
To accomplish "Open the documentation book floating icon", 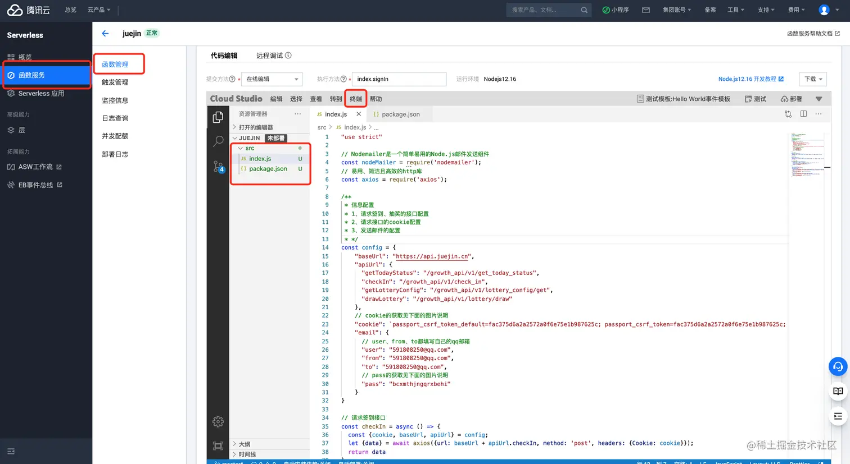I will [838, 392].
